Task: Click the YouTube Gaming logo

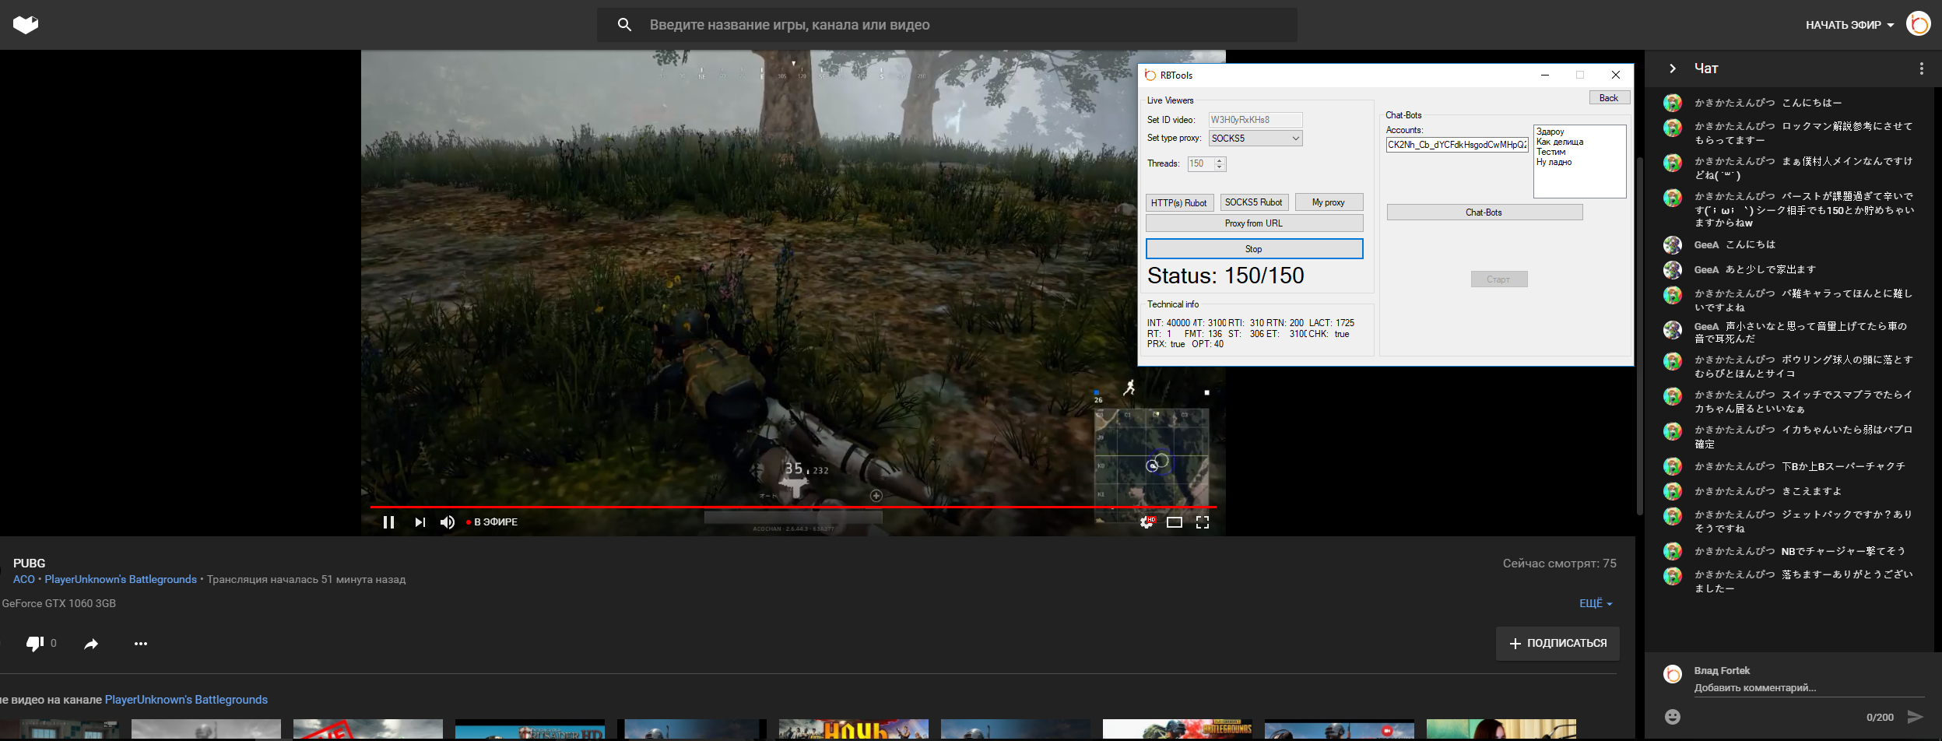Action: tap(26, 25)
